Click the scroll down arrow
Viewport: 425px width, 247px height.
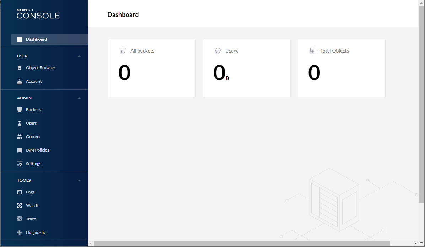click(x=421, y=243)
